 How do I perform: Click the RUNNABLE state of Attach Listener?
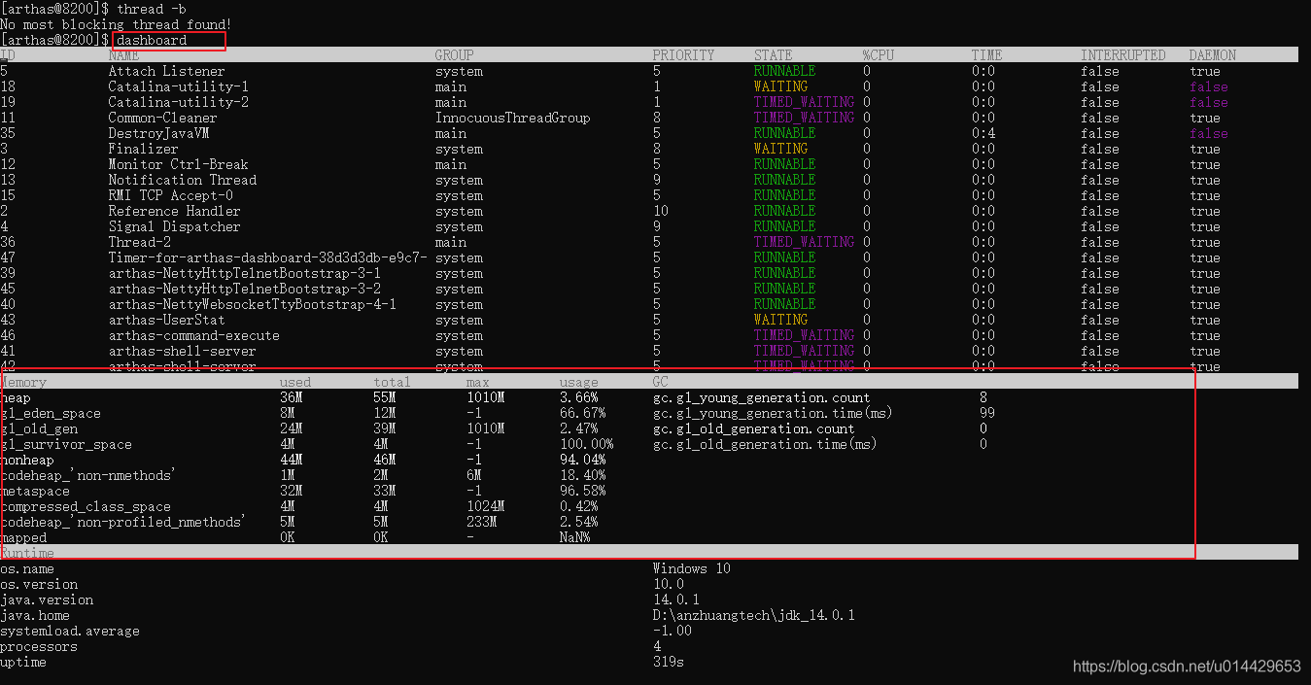click(784, 71)
